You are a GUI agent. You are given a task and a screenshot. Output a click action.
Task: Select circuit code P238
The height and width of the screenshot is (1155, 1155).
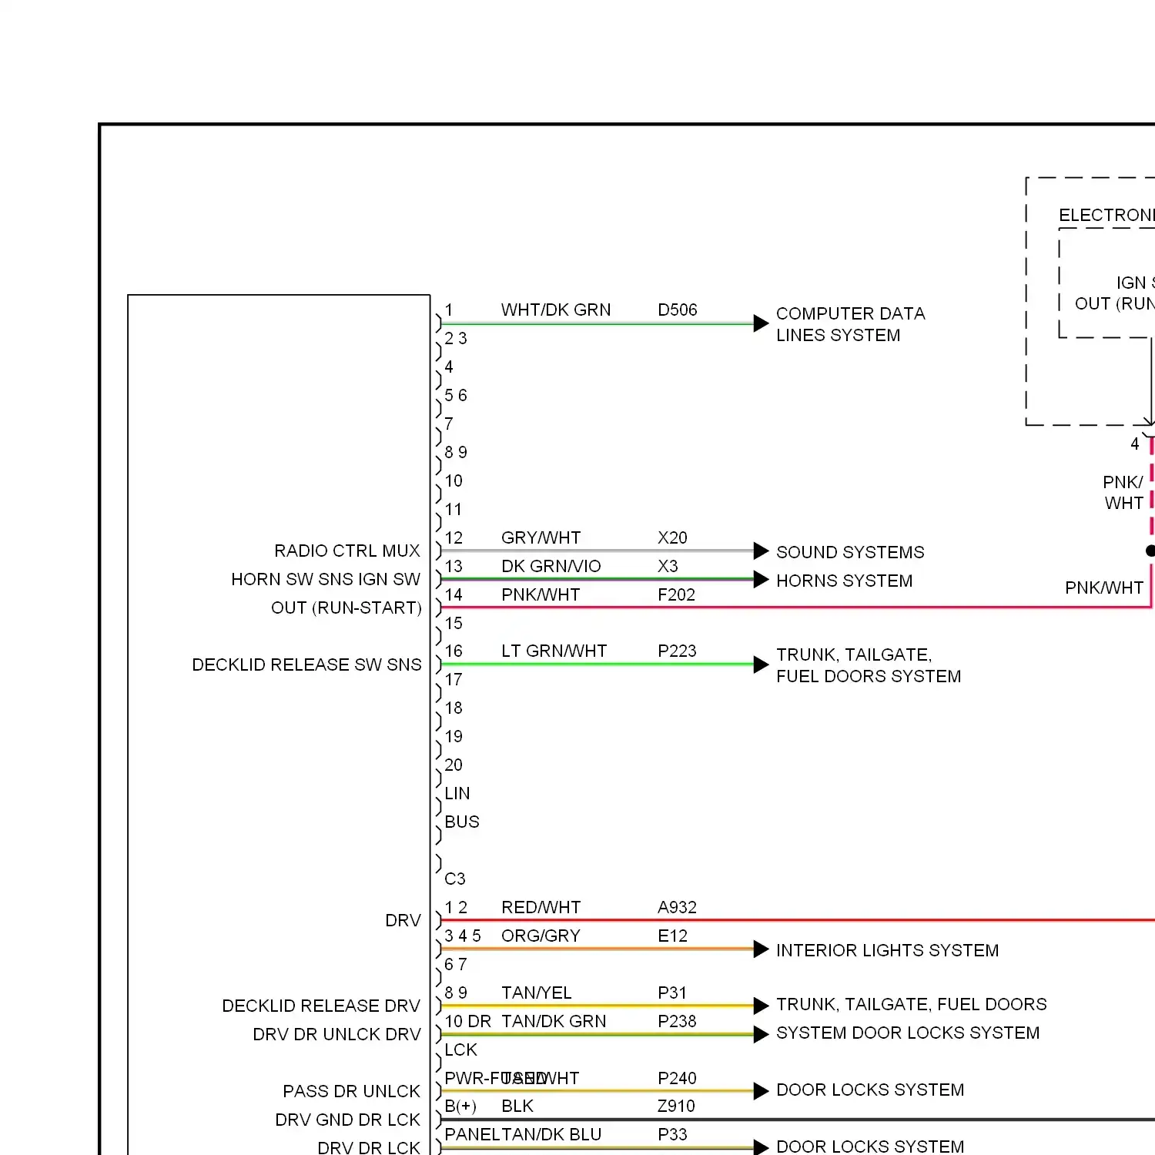(x=677, y=1021)
